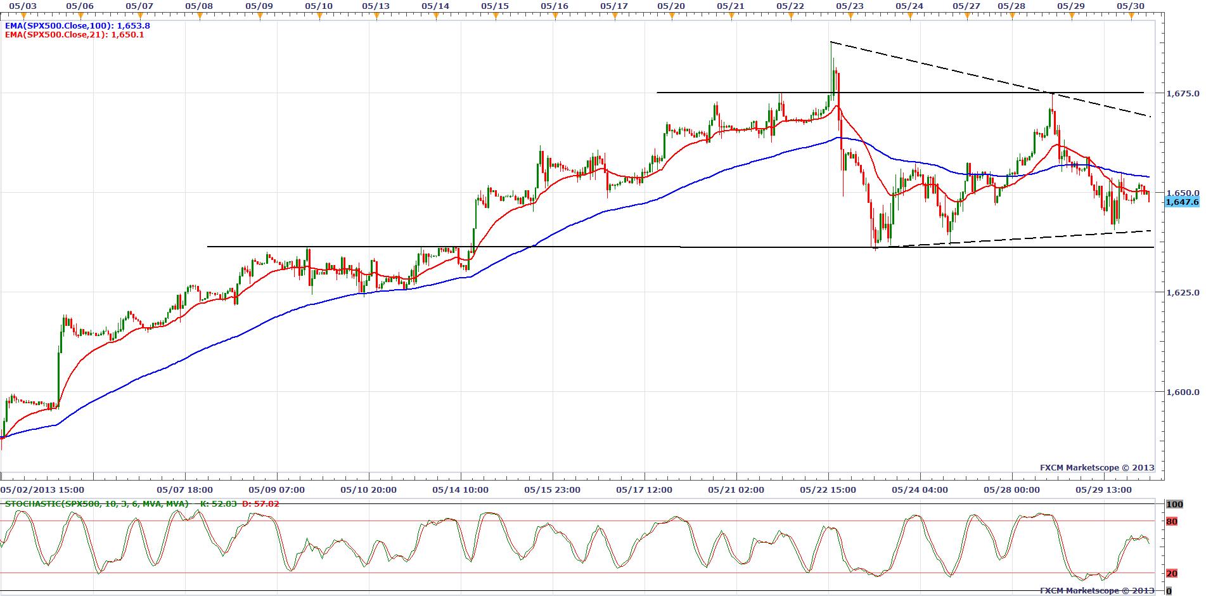The height and width of the screenshot is (596, 1206).
Task: Click the FXCM Marketscope watermark in price chart
Action: coord(1096,468)
